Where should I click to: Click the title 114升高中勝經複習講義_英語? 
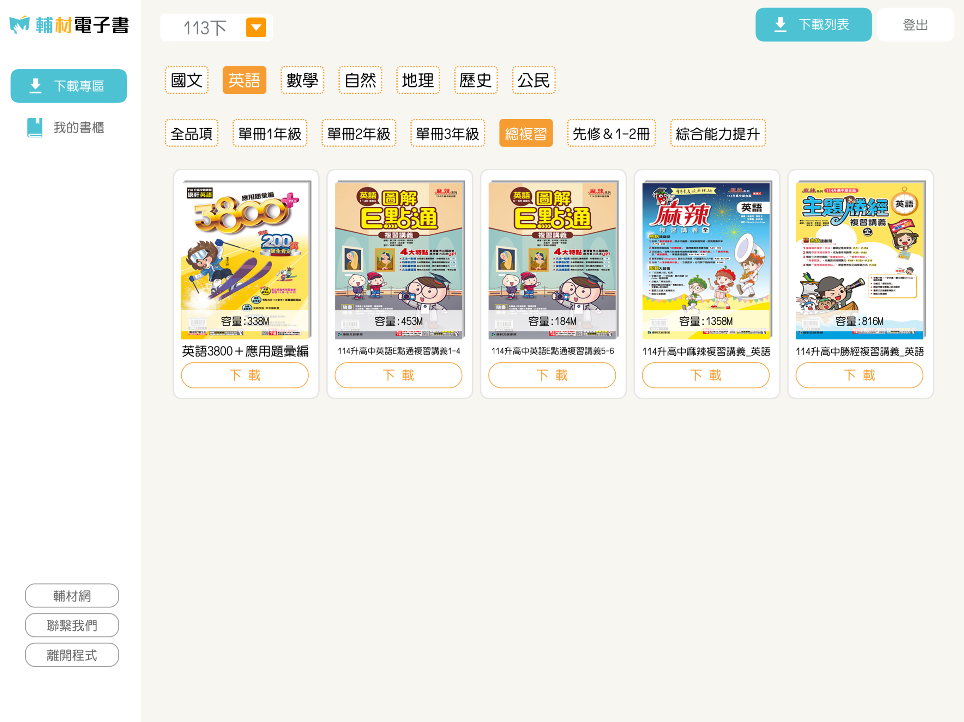(860, 351)
